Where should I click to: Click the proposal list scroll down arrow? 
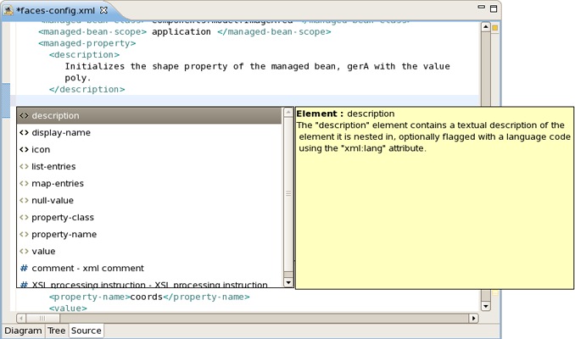click(x=288, y=282)
